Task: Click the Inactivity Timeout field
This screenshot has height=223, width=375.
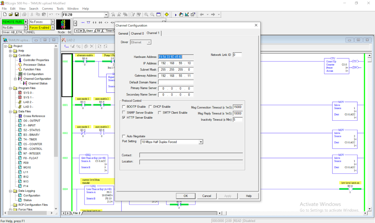Action: 238,119
